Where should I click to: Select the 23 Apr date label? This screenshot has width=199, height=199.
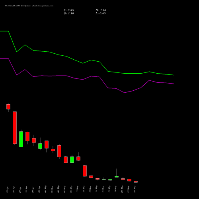(8, 189)
